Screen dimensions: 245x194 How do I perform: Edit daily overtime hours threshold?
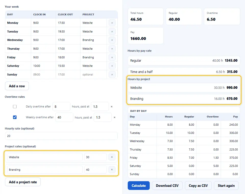(x=62, y=106)
